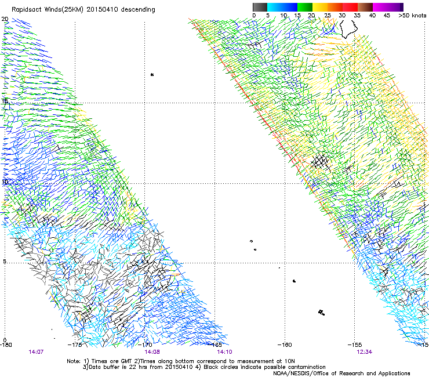Viewport: 429px width, 377px height.
Task: Click the brown 35-40 knots legend swatch
Action: point(365,7)
